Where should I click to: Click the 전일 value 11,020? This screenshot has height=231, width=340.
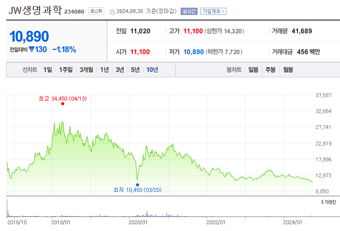140,31
